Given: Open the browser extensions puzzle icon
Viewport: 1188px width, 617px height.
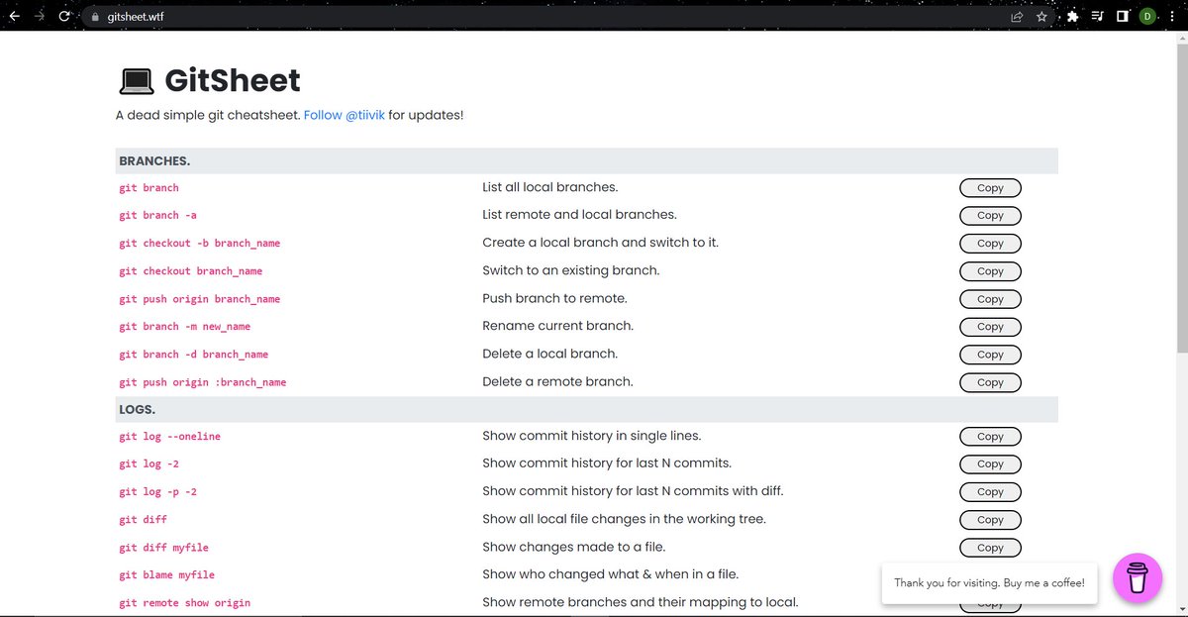Looking at the screenshot, I should 1072,17.
